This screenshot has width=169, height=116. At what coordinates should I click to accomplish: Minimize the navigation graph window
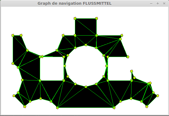tap(151, 4)
